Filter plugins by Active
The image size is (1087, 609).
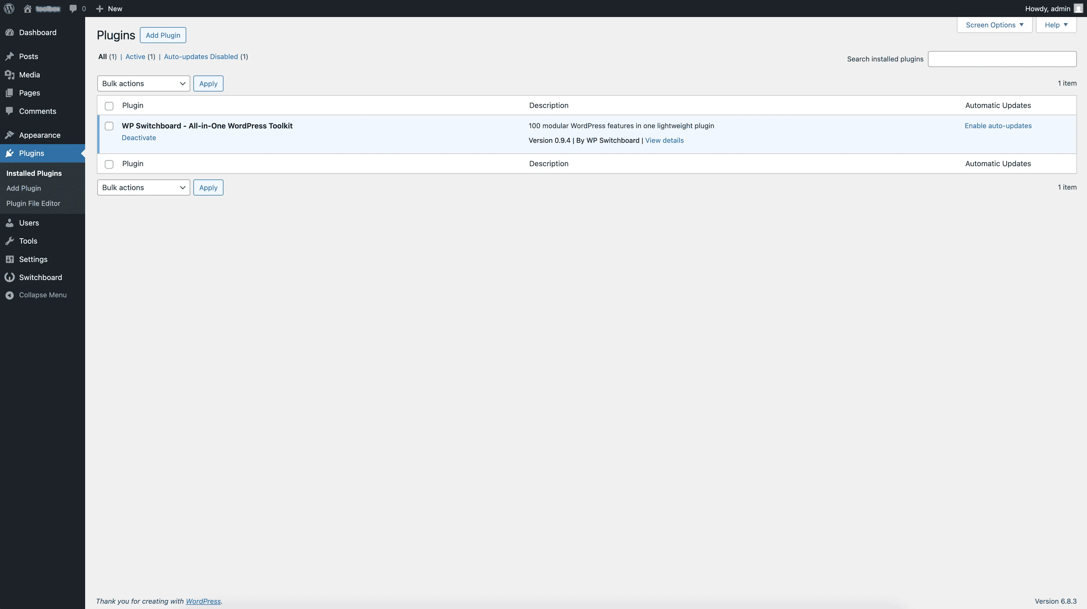click(135, 57)
